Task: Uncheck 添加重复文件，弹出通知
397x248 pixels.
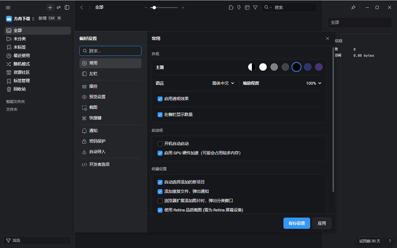Action: click(x=160, y=192)
